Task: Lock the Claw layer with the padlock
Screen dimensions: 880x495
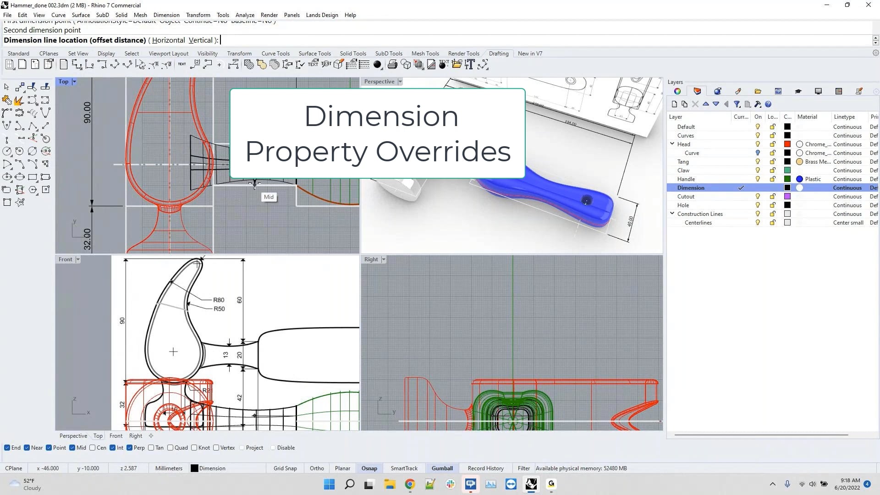Action: click(773, 170)
